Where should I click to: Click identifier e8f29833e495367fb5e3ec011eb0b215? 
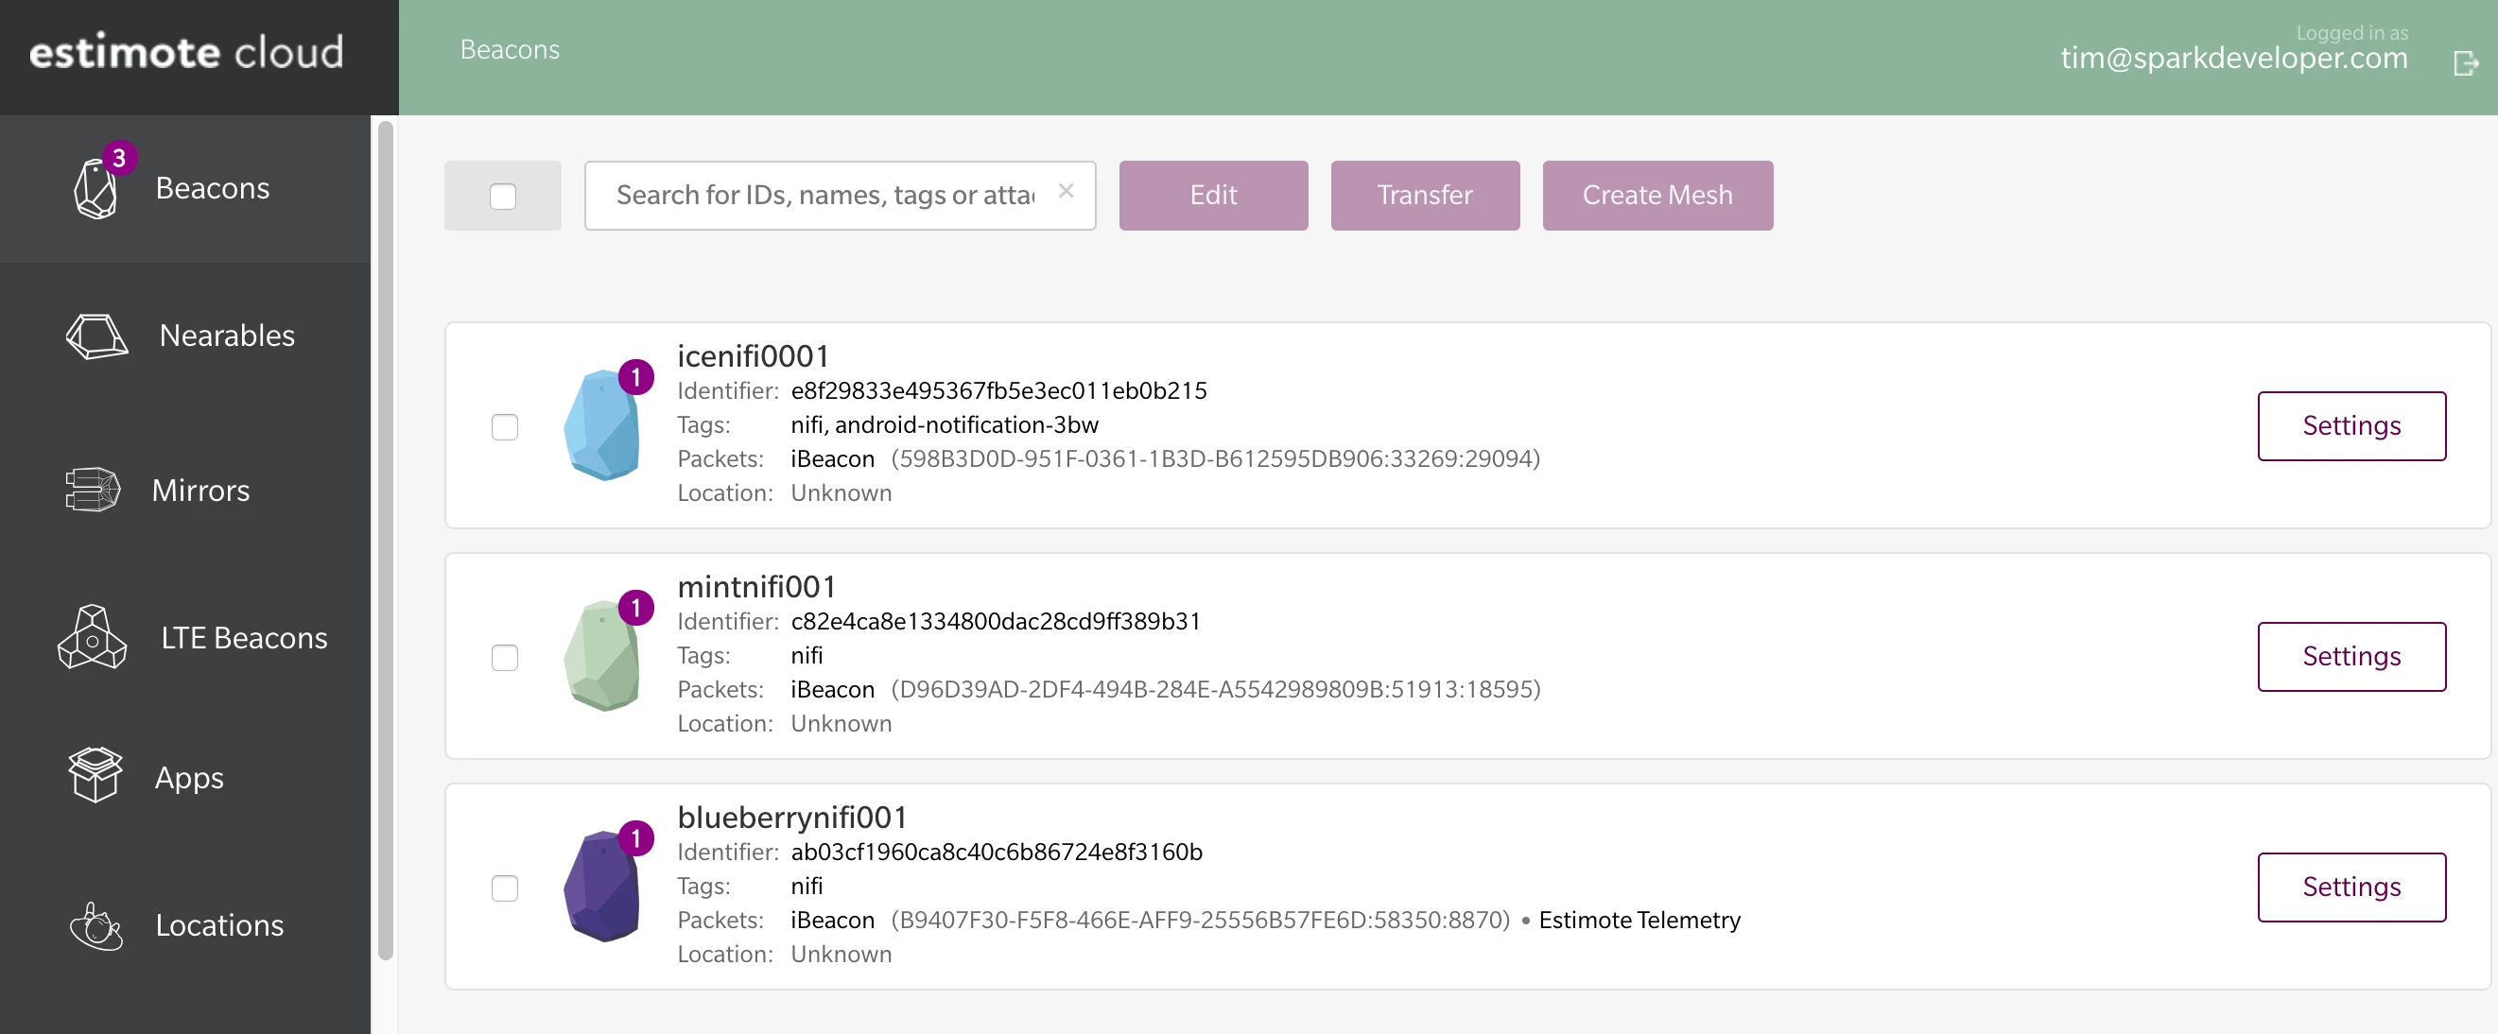pos(997,390)
